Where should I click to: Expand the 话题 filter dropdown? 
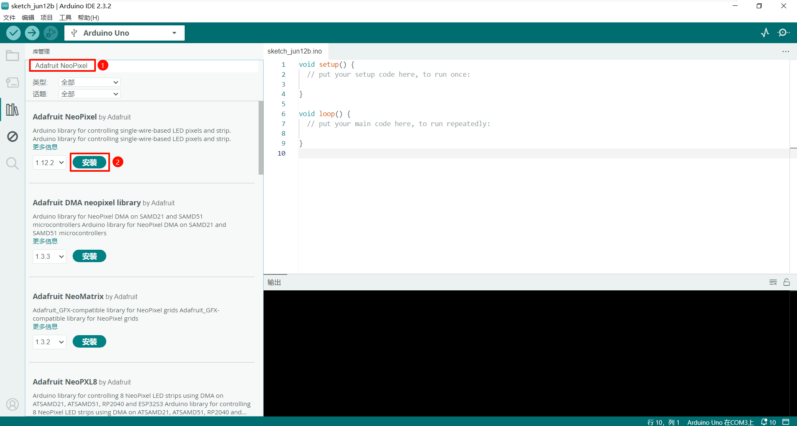(x=90, y=94)
